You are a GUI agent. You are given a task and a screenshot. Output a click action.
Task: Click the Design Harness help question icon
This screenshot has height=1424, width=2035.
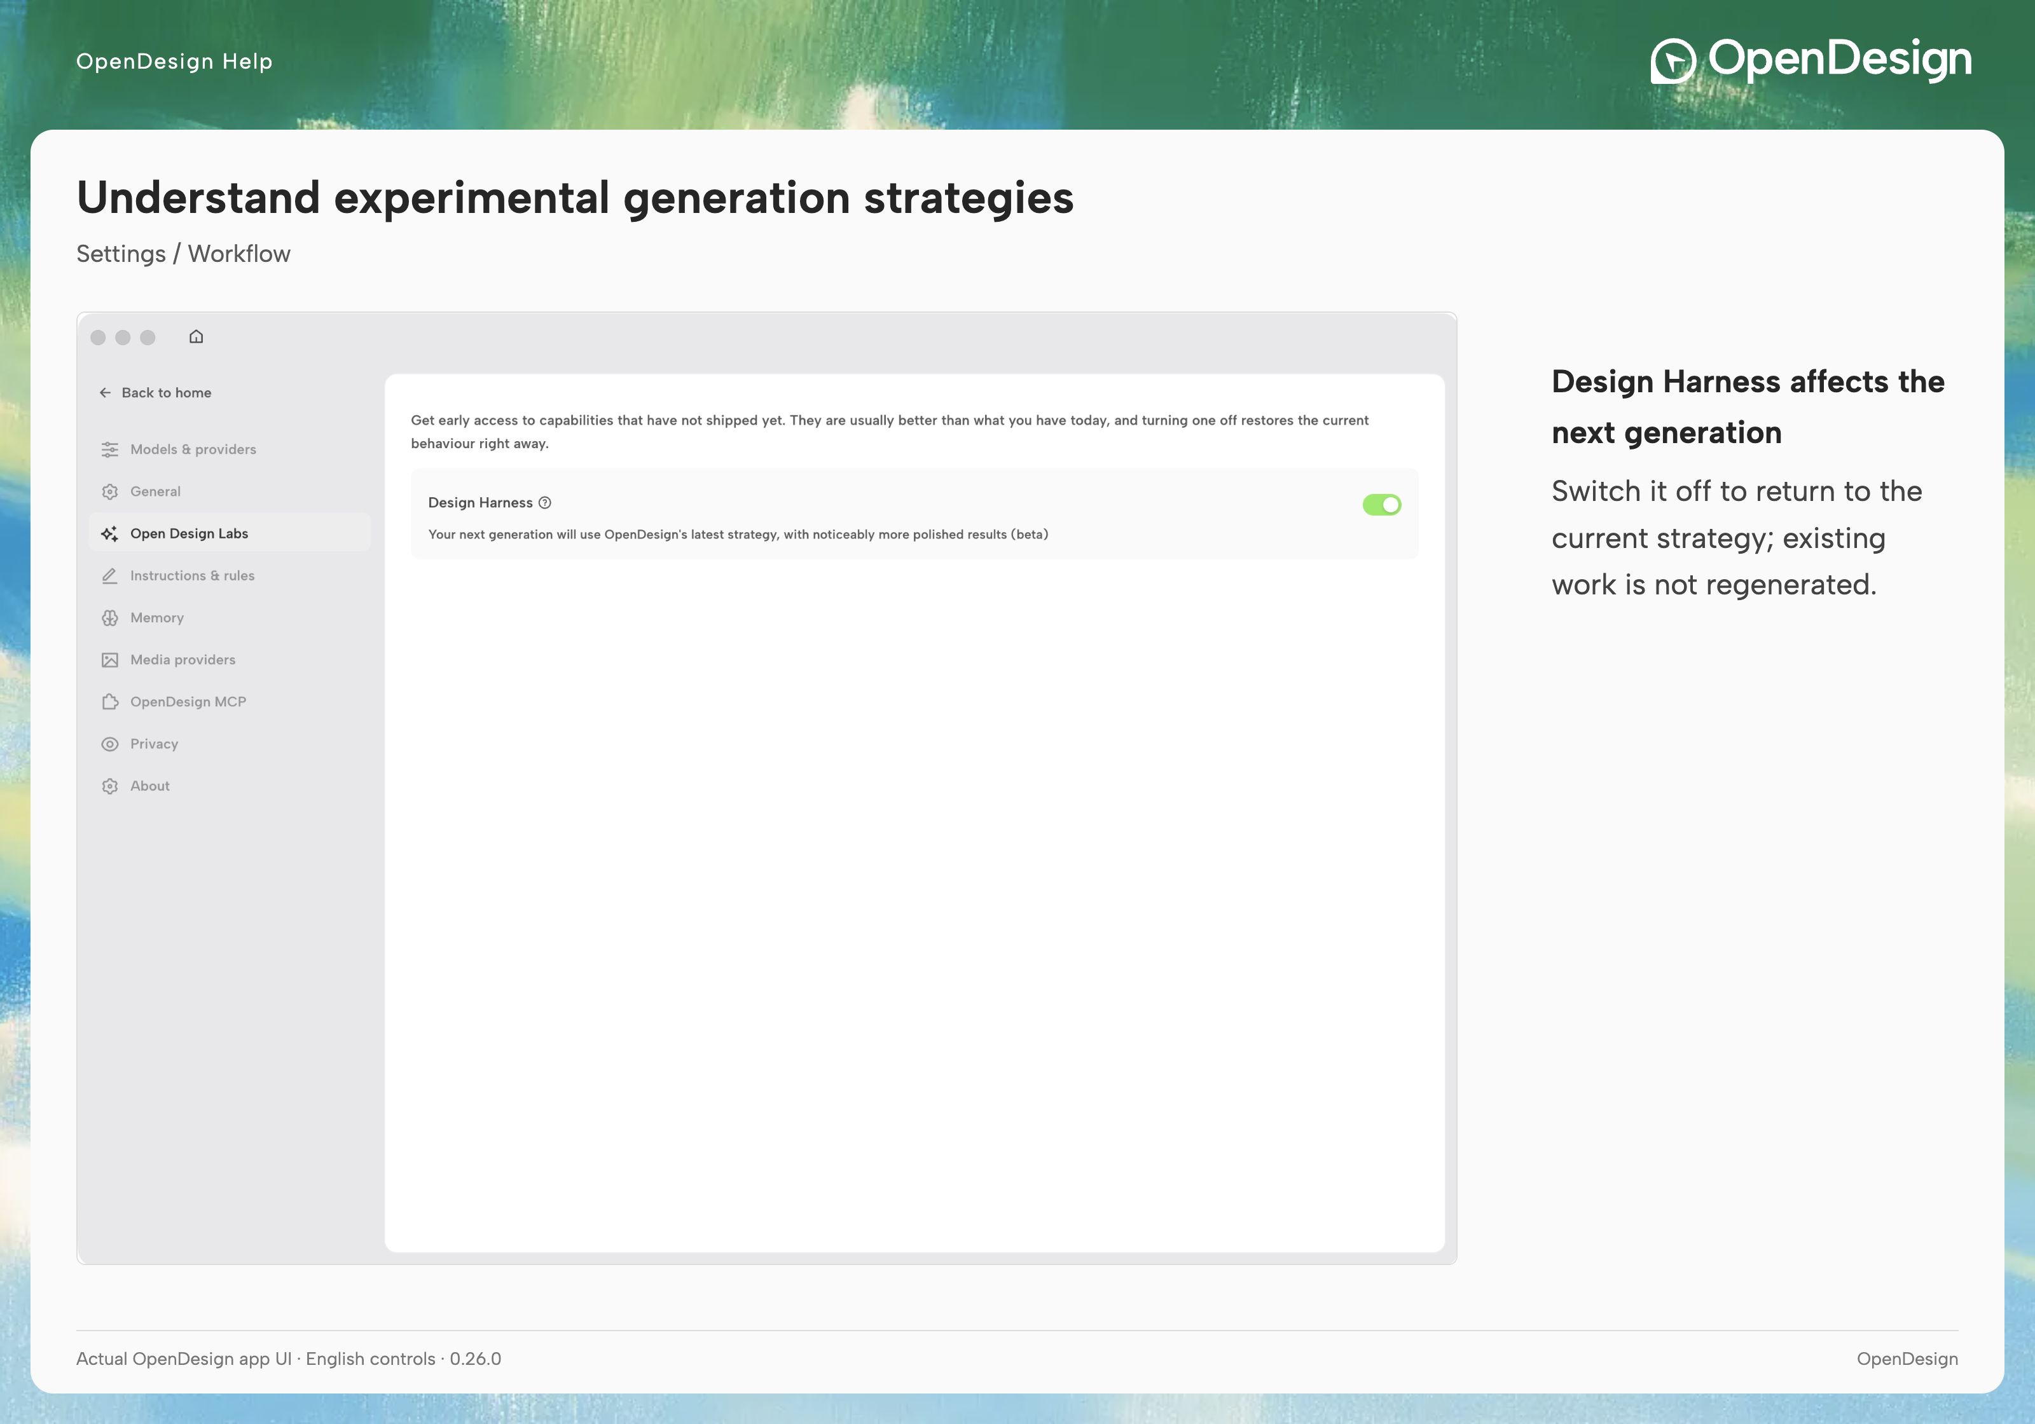(545, 502)
